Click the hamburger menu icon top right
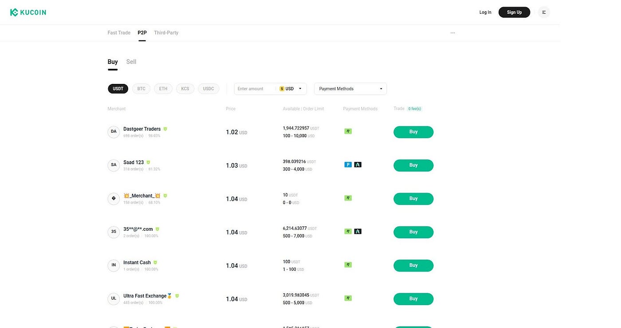This screenshot has height=328, width=621. (544, 12)
